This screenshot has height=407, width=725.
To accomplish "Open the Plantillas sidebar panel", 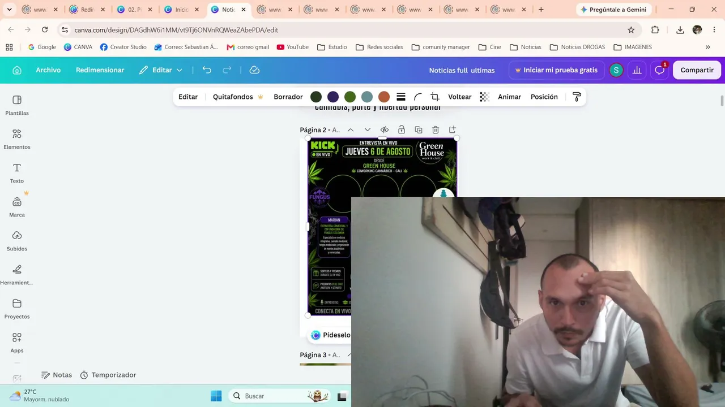I will [17, 105].
